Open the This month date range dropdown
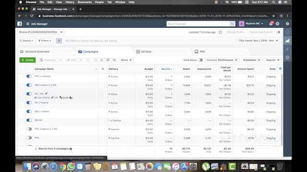Screen dimensions: 307x172 point(258,41)
